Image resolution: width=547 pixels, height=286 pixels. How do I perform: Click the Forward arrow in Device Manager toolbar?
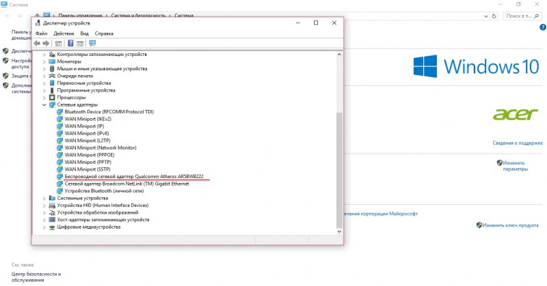click(x=46, y=43)
